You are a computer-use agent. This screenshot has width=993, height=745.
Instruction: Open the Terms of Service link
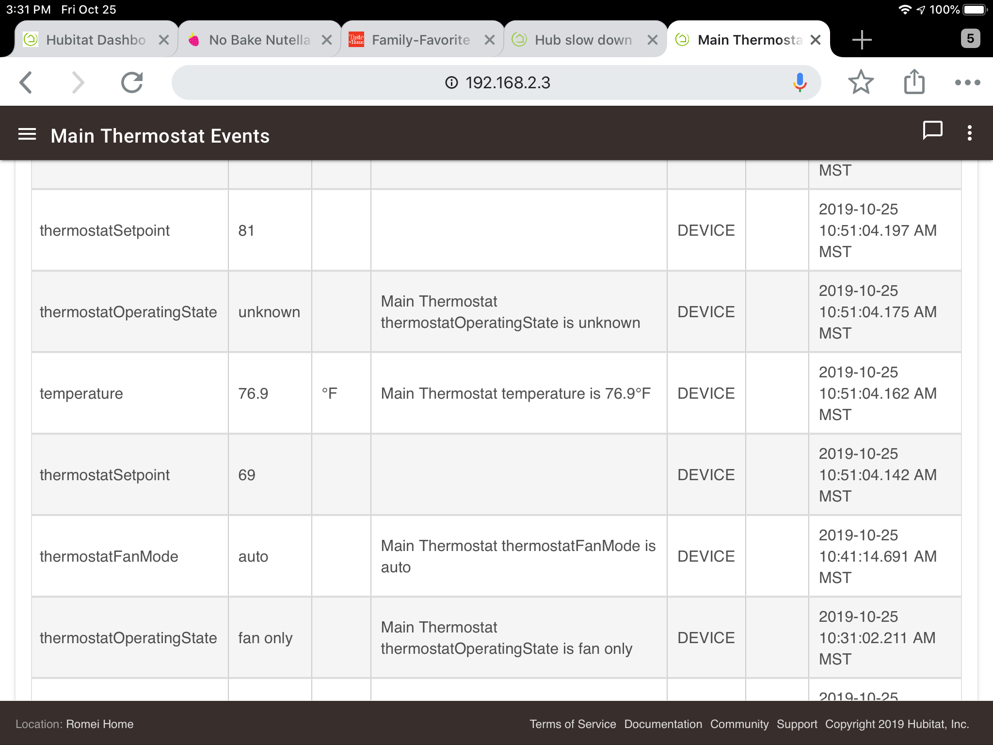[x=573, y=724]
